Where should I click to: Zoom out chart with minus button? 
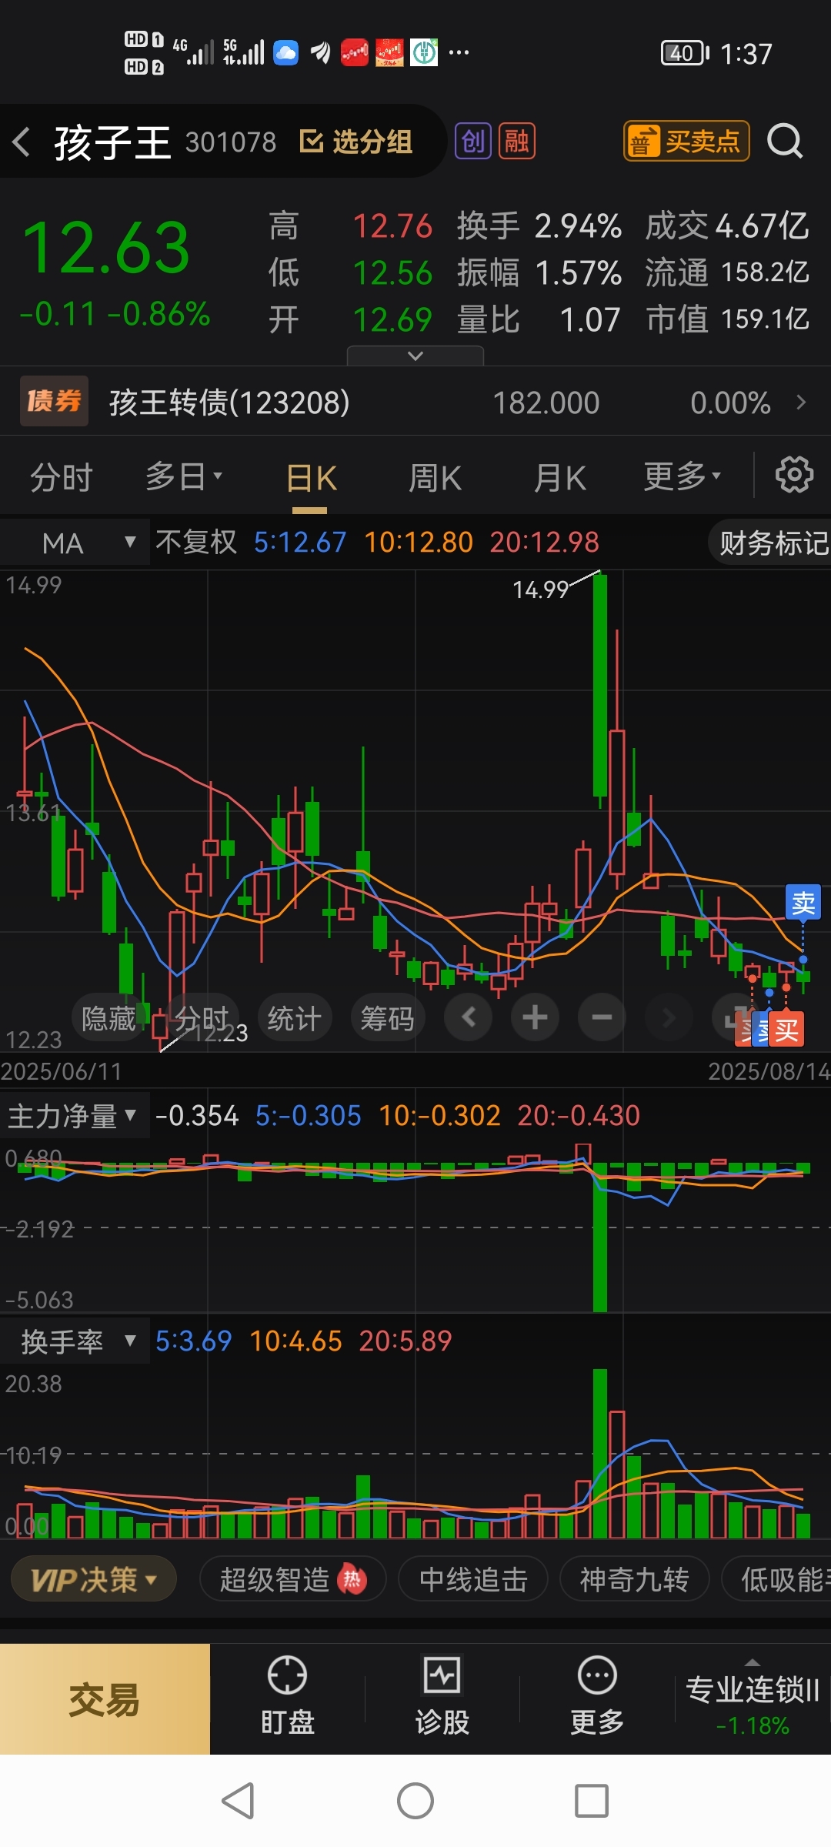tap(602, 1017)
